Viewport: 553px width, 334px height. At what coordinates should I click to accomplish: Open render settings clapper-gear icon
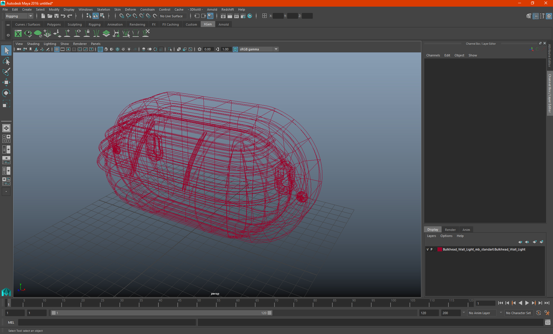243,16
